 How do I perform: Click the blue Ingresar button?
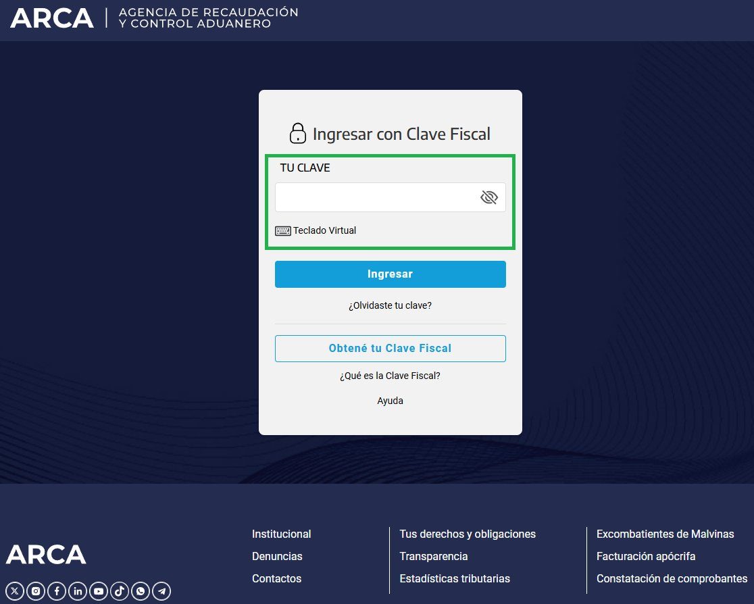click(390, 274)
